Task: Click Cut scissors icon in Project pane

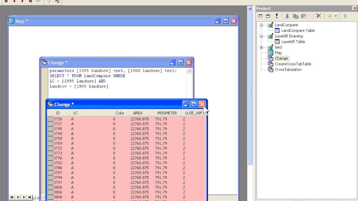Action: (x=287, y=16)
